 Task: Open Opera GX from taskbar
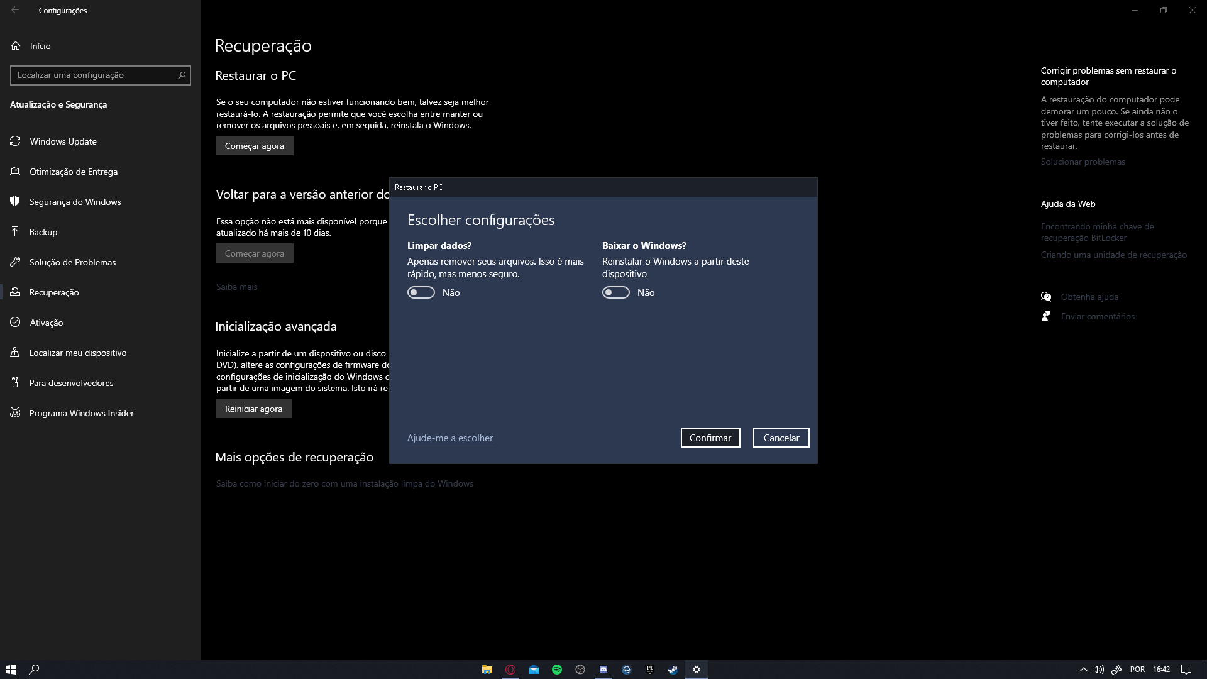click(510, 670)
